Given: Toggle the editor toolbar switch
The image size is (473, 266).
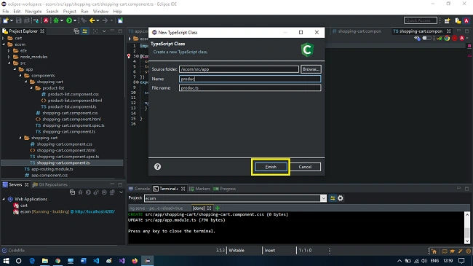Looking at the screenshot, I should point(426,38).
